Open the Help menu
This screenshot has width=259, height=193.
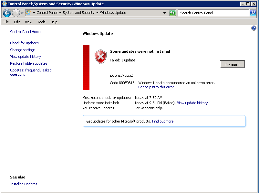[x=54, y=22]
